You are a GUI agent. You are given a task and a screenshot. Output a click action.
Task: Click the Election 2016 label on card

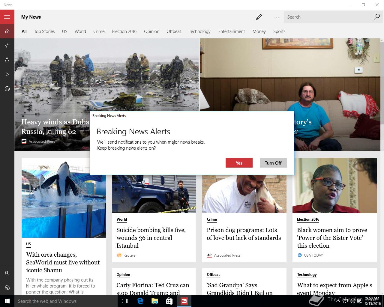(308, 219)
